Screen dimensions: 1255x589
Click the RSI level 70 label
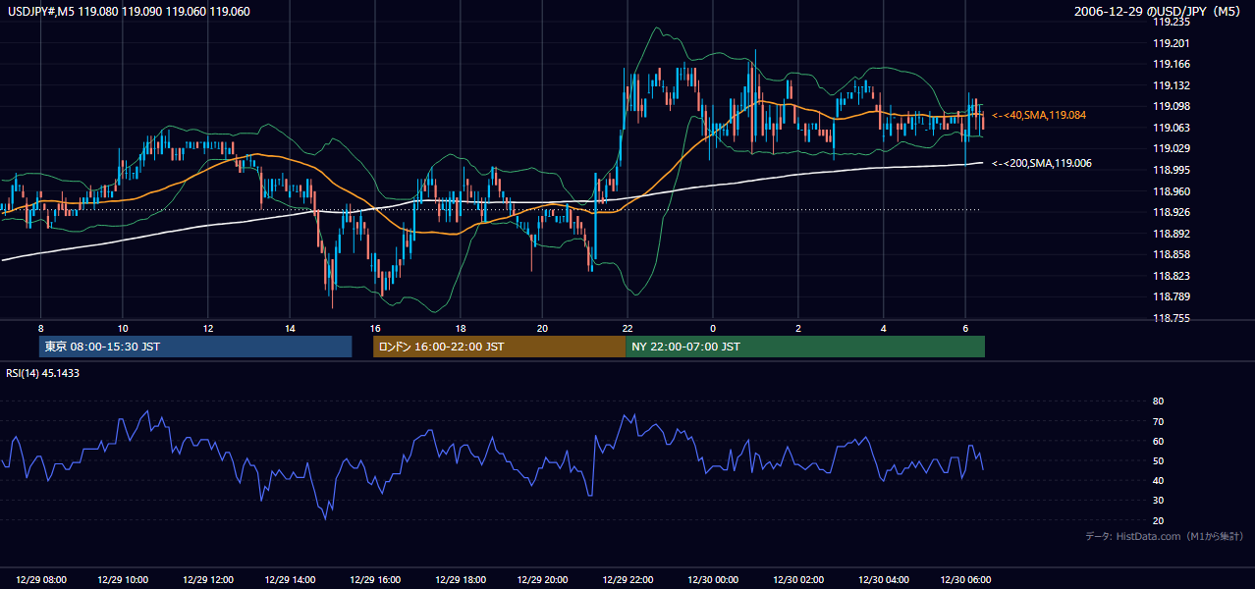pos(1159,421)
